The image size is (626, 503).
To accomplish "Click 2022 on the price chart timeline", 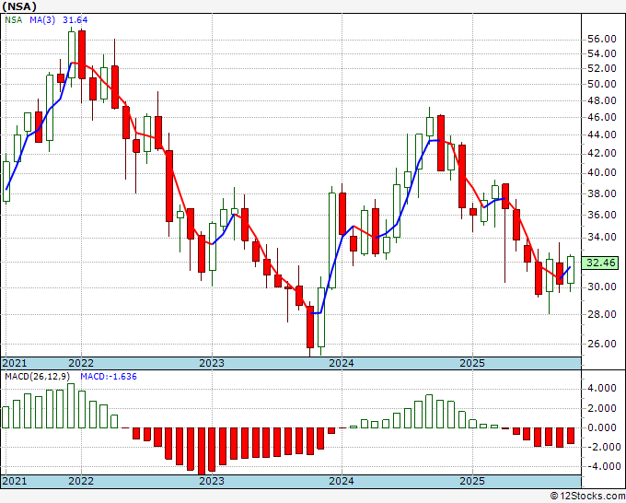I will pyautogui.click(x=81, y=363).
